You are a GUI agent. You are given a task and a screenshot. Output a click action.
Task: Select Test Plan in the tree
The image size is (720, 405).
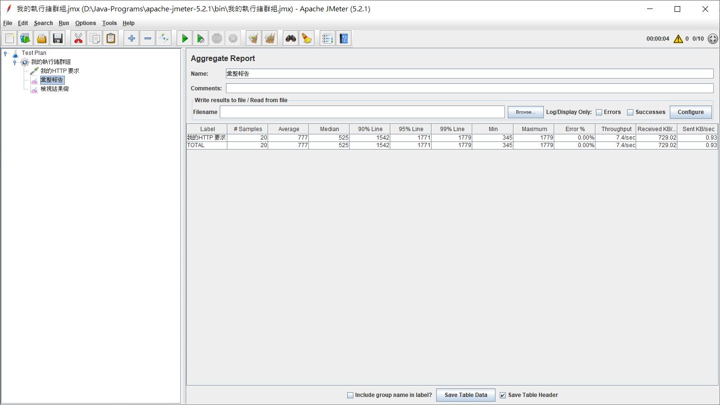pyautogui.click(x=34, y=53)
